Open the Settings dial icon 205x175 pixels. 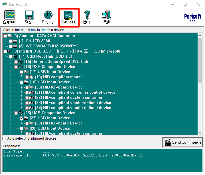(48, 15)
